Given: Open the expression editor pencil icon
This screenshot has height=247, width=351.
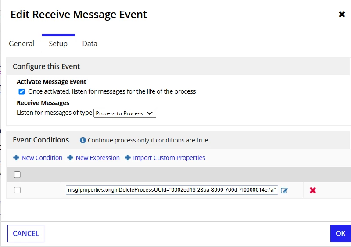Looking at the screenshot, I should point(284,190).
